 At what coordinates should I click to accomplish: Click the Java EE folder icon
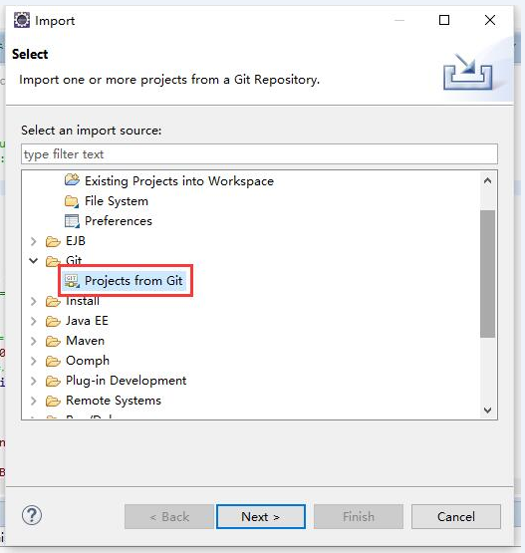pyautogui.click(x=53, y=321)
